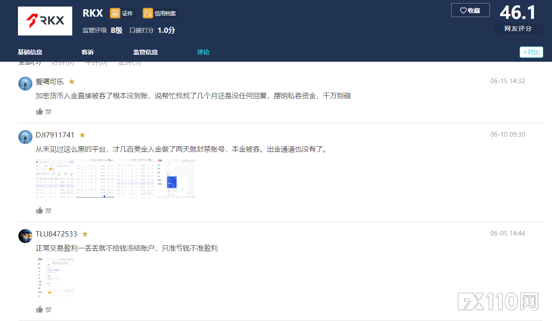Click DJI7911741 user avatar

(25, 137)
